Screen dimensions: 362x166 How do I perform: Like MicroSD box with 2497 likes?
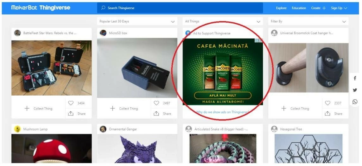coord(162,103)
